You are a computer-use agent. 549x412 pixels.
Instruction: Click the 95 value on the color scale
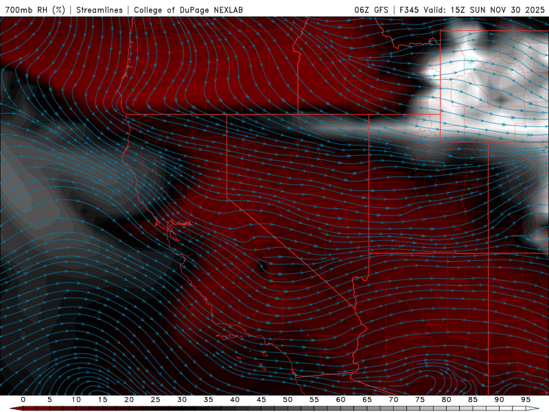point(526,400)
